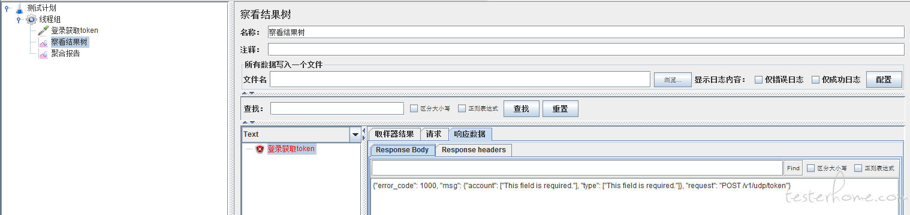Viewport: 910px width, 215px height.
Task: Toggle 区分大小写 next to the 查找 field
Action: tap(414, 109)
